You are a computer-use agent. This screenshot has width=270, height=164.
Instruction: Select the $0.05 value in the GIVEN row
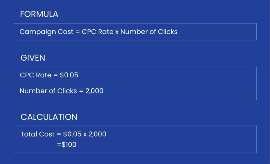pyautogui.click(x=69, y=75)
